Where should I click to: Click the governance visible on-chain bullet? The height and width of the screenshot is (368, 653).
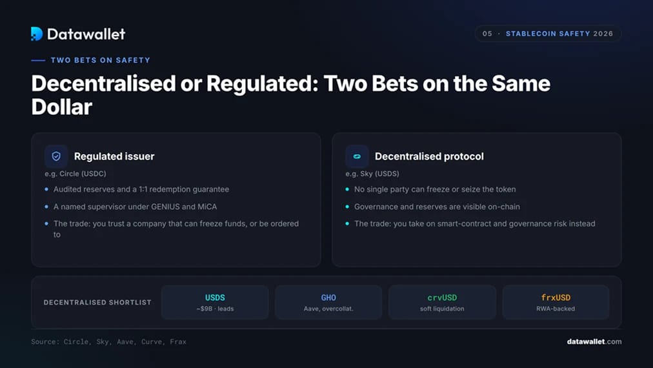coord(437,207)
